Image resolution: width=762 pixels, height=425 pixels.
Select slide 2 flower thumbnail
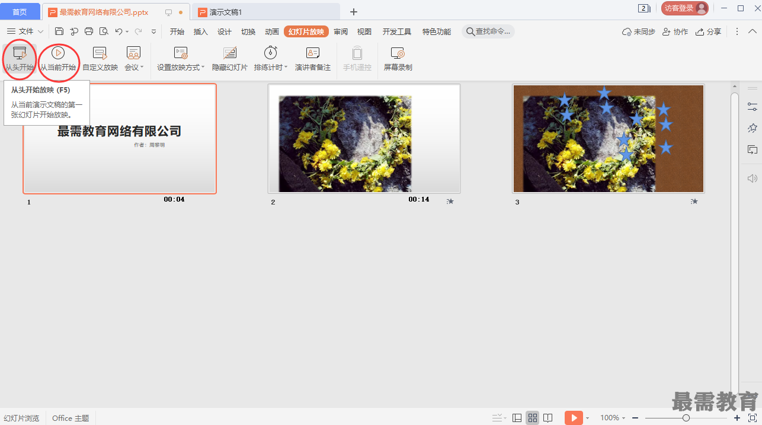364,139
